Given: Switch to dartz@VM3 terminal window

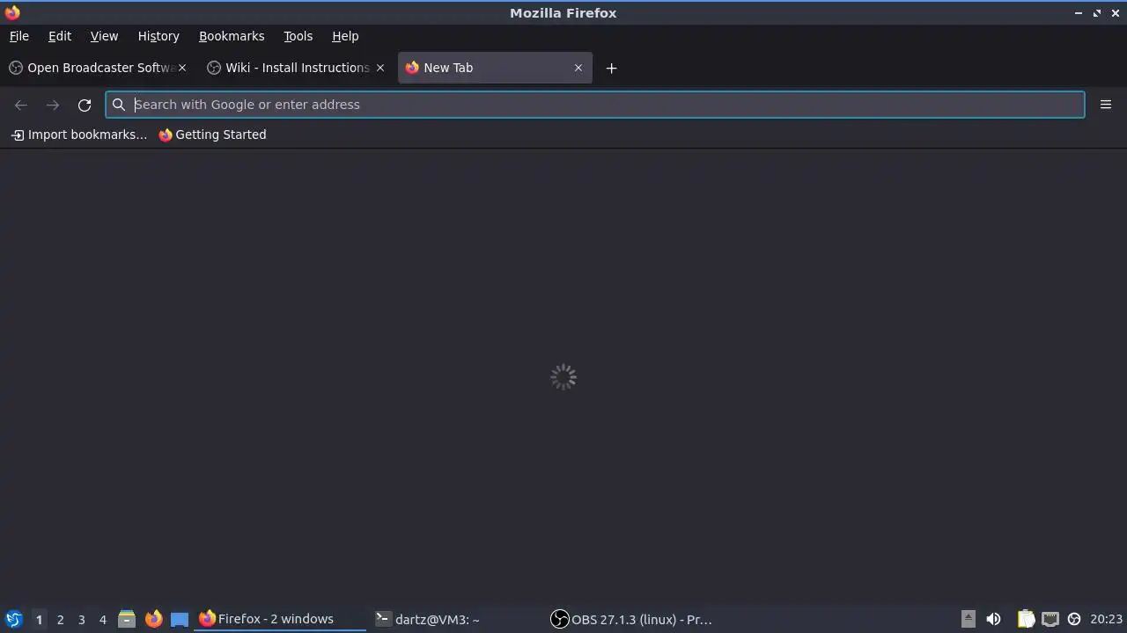Looking at the screenshot, I should [x=456, y=619].
